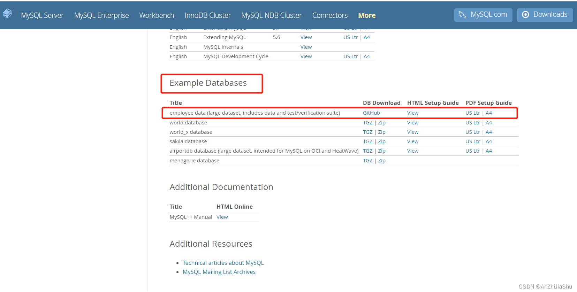
Task: Click the download arrow icon
Action: 525,15
